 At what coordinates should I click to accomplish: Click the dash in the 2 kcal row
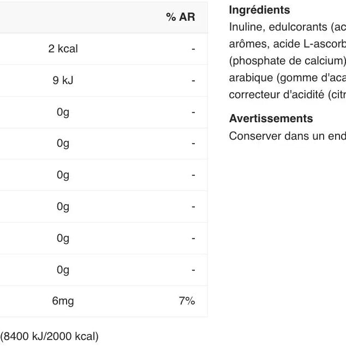point(193,49)
